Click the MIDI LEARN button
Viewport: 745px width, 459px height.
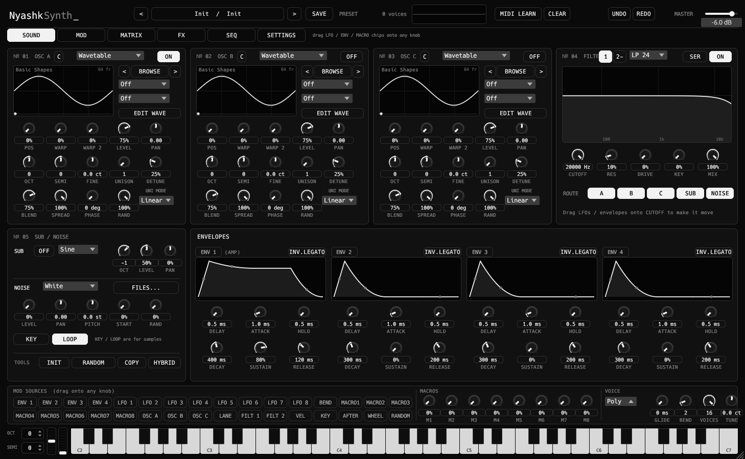coord(518,14)
